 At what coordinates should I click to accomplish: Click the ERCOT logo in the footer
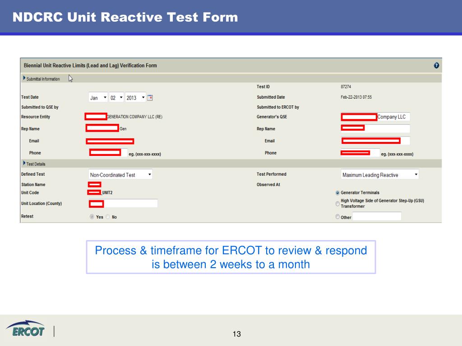[25, 329]
